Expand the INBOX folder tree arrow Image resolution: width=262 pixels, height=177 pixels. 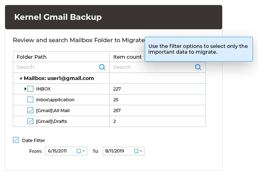coord(25,89)
